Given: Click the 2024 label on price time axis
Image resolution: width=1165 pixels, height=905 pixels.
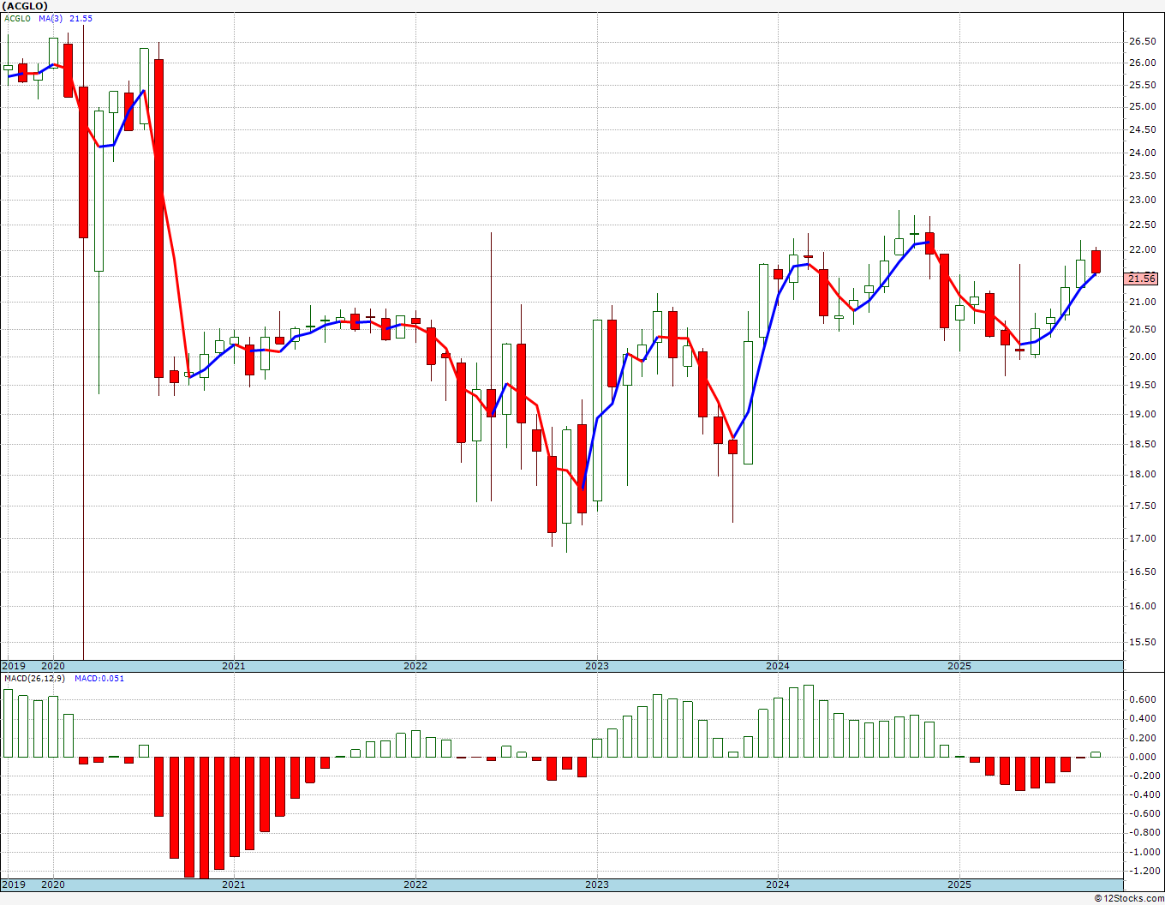Looking at the screenshot, I should 778,666.
